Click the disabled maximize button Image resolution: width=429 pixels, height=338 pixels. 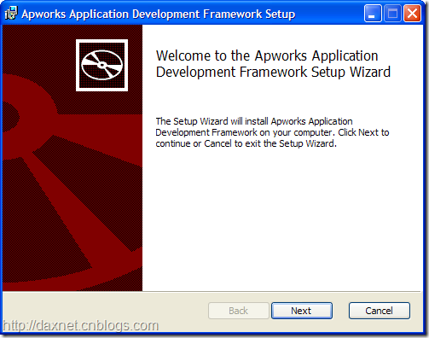[x=392, y=14]
